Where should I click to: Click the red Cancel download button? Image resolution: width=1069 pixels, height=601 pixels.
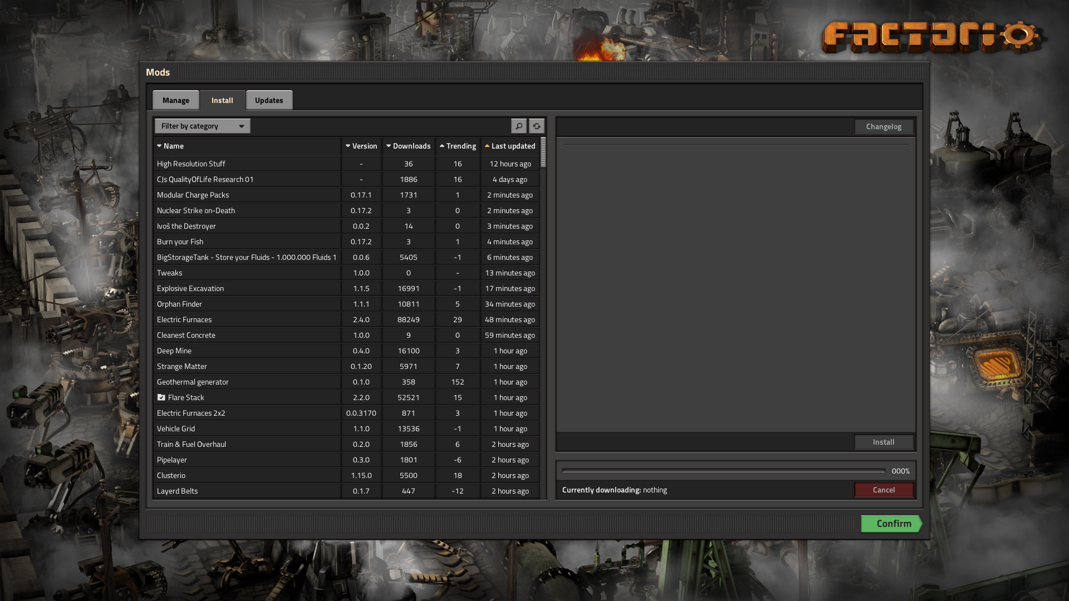tap(884, 490)
